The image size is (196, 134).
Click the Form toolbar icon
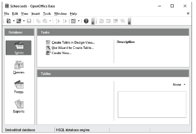[73, 21]
